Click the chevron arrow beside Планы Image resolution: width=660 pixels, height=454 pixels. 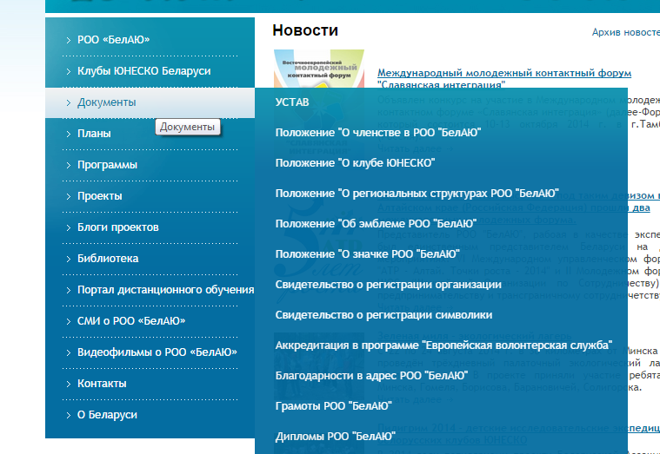click(69, 134)
